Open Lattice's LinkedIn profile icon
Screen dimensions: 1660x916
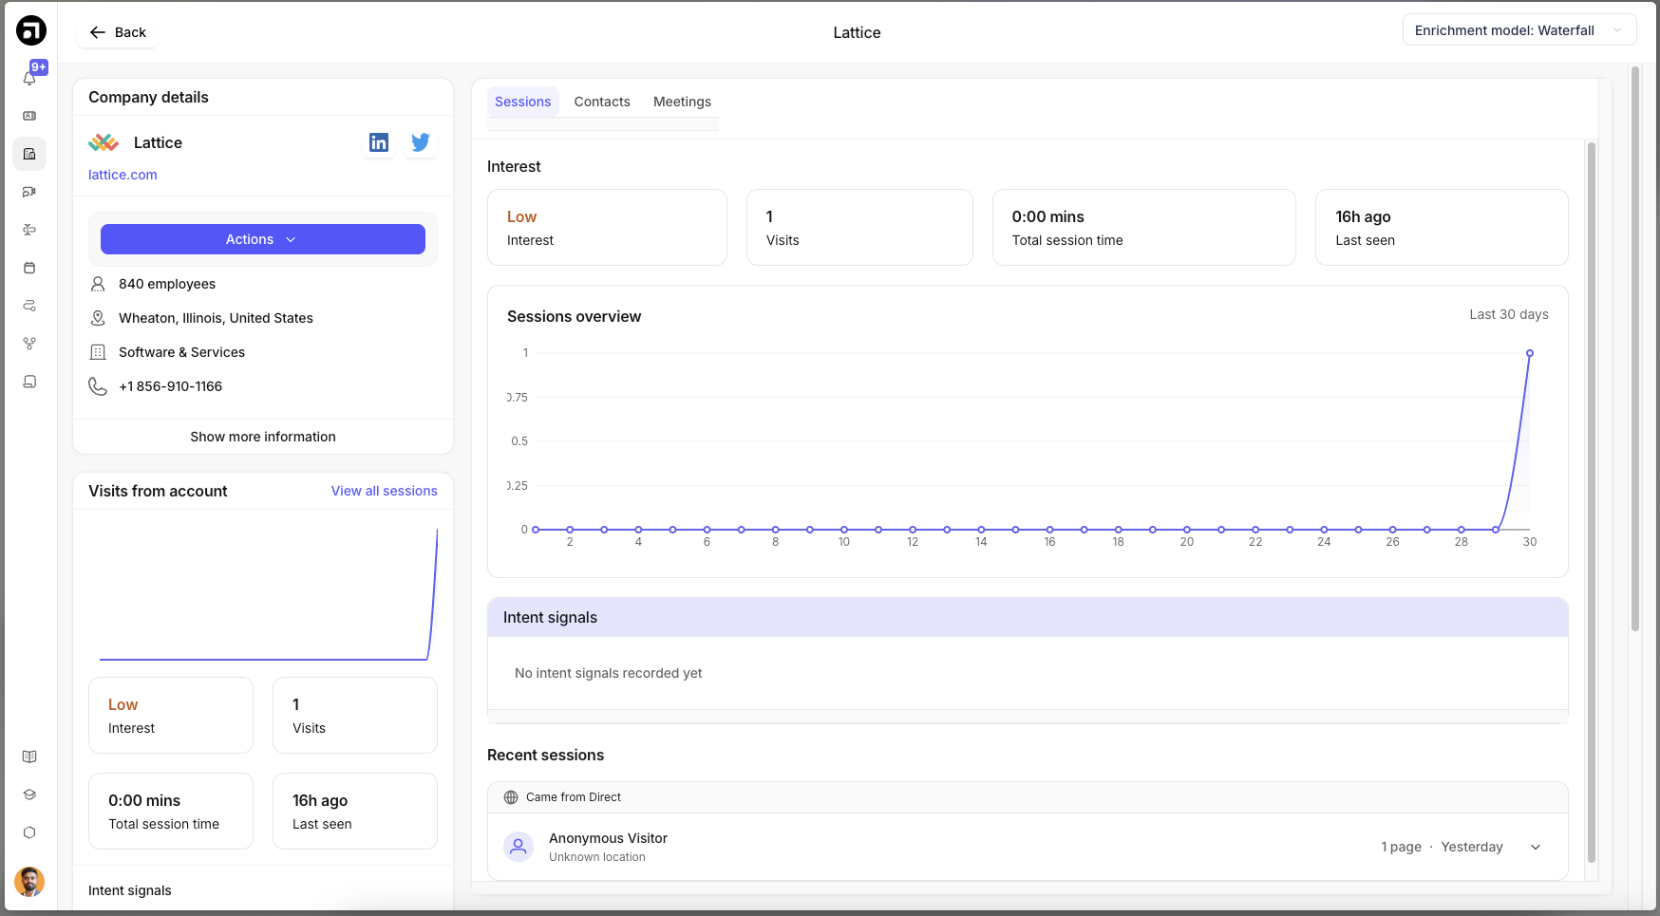tap(379, 142)
